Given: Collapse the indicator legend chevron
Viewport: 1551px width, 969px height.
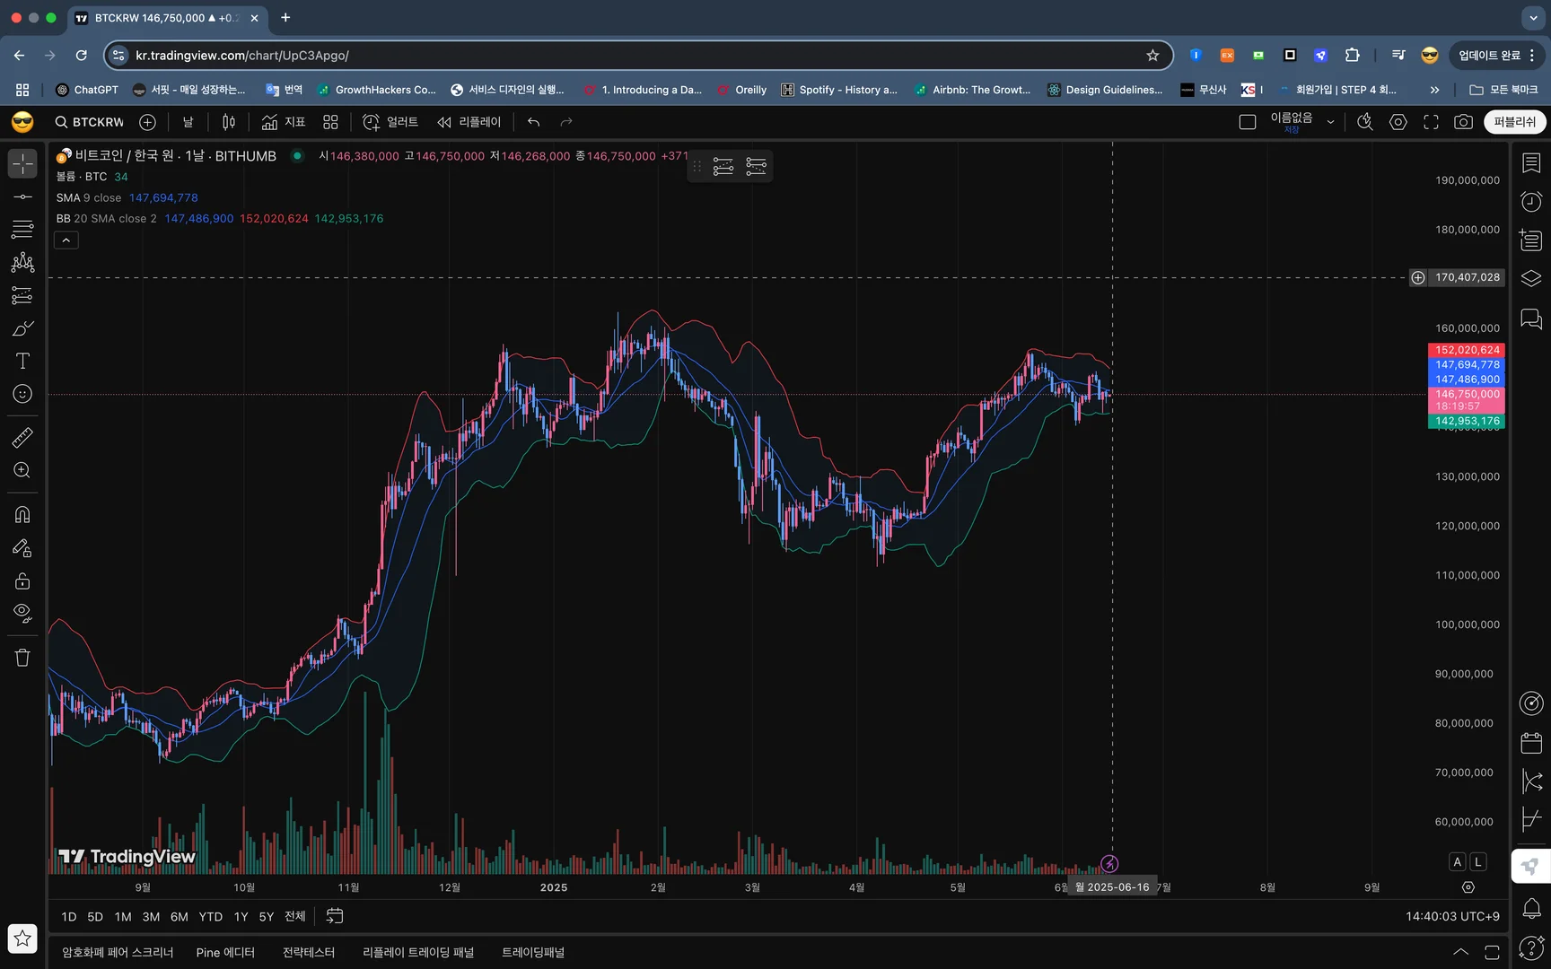Looking at the screenshot, I should click(x=66, y=240).
